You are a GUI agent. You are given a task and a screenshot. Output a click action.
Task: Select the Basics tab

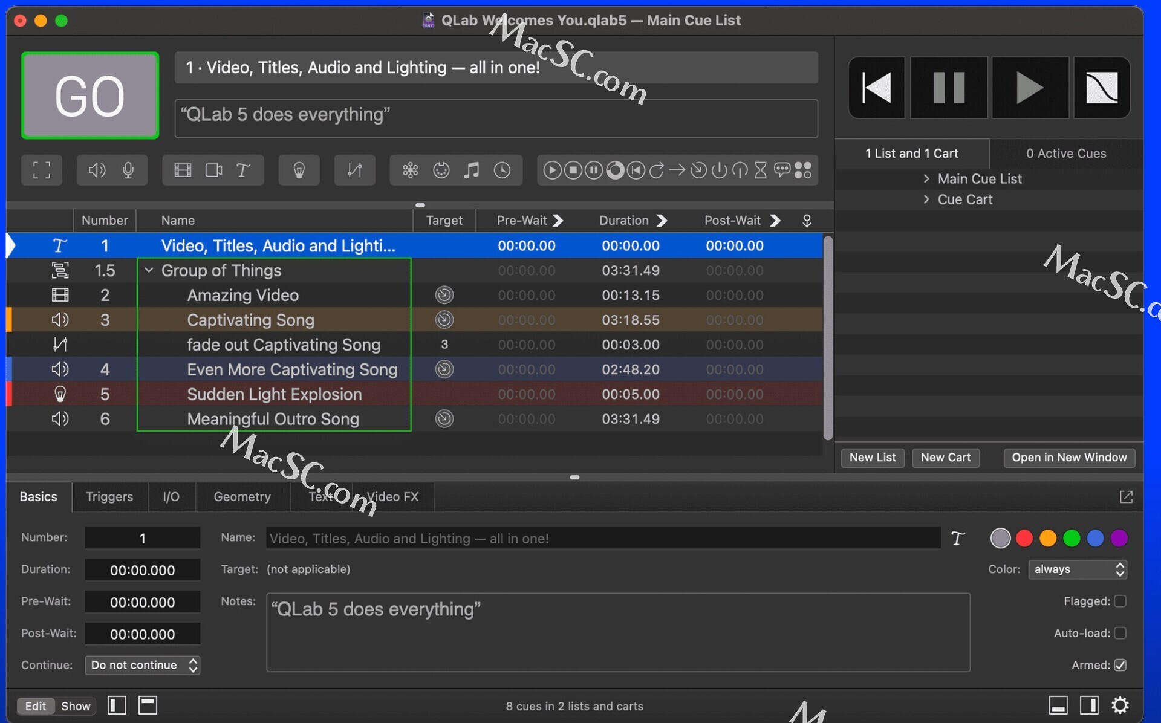tap(39, 497)
